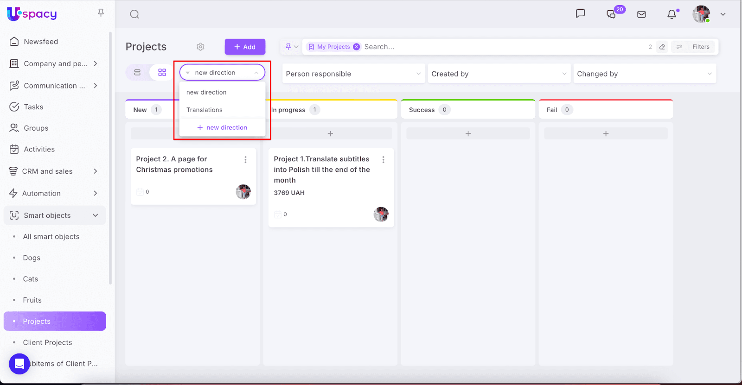The image size is (742, 385).
Task: Switch to list view layout
Action: [x=137, y=73]
